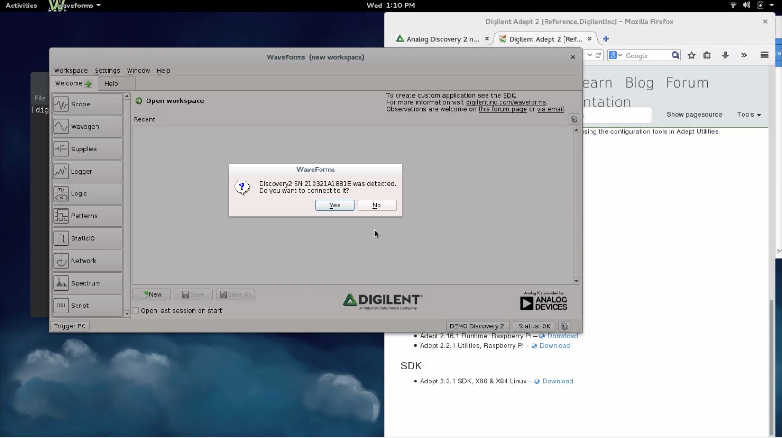Click the battery status icon
Image resolution: width=782 pixels, height=438 pixels.
760,5
